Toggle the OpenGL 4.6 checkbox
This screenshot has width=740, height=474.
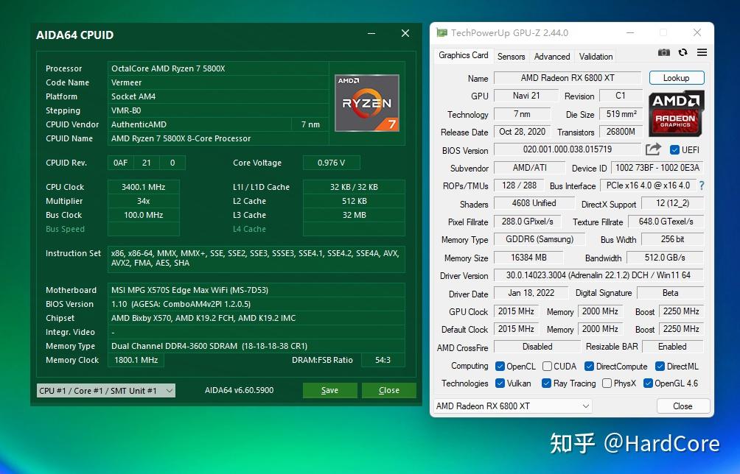[648, 383]
